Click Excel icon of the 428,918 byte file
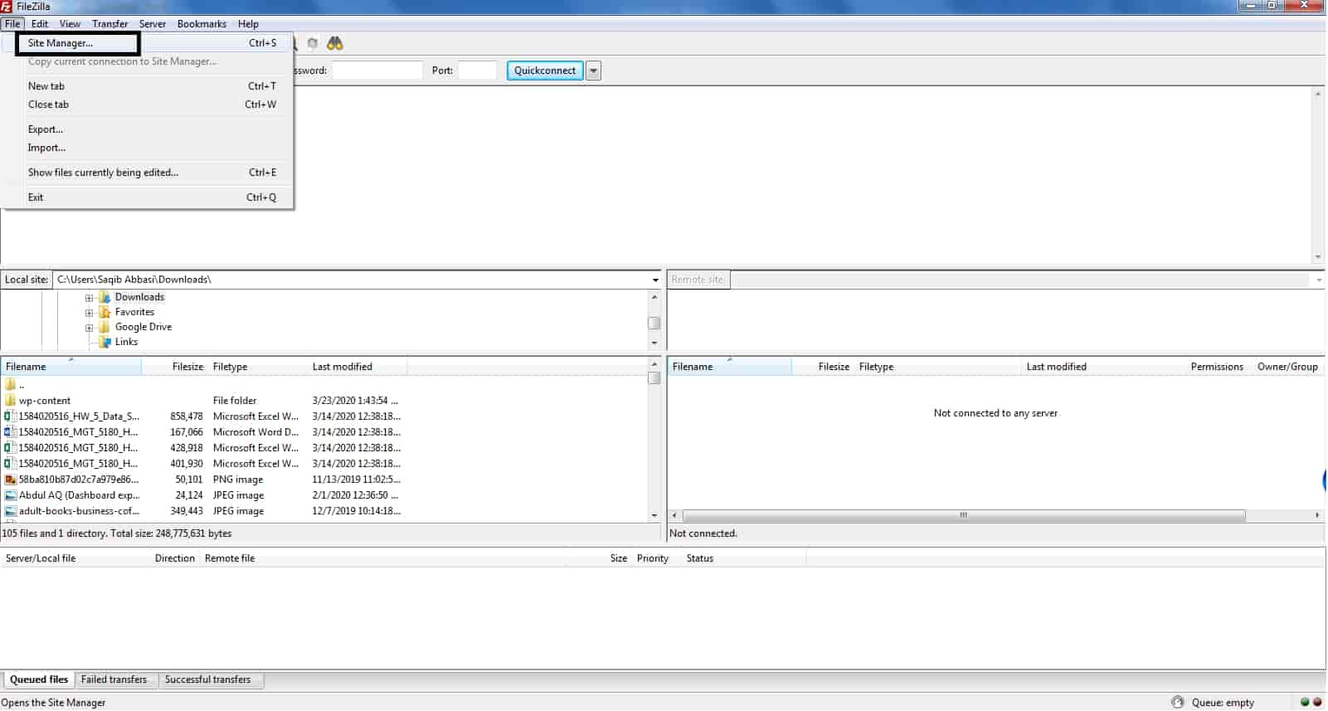Screen dimensions: 1328x711 click(10, 447)
